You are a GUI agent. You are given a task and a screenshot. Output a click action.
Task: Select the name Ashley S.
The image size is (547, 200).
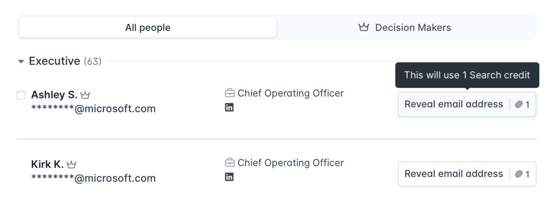[x=54, y=95]
